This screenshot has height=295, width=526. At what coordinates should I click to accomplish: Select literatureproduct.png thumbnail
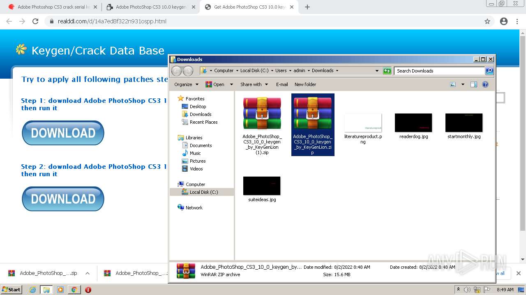363,123
